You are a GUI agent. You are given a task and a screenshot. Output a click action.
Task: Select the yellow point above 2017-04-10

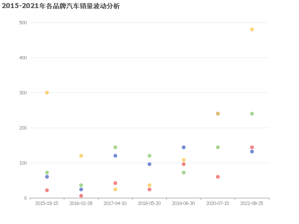(115, 189)
